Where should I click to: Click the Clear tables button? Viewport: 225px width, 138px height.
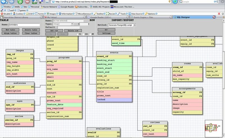pyautogui.click(x=31, y=33)
